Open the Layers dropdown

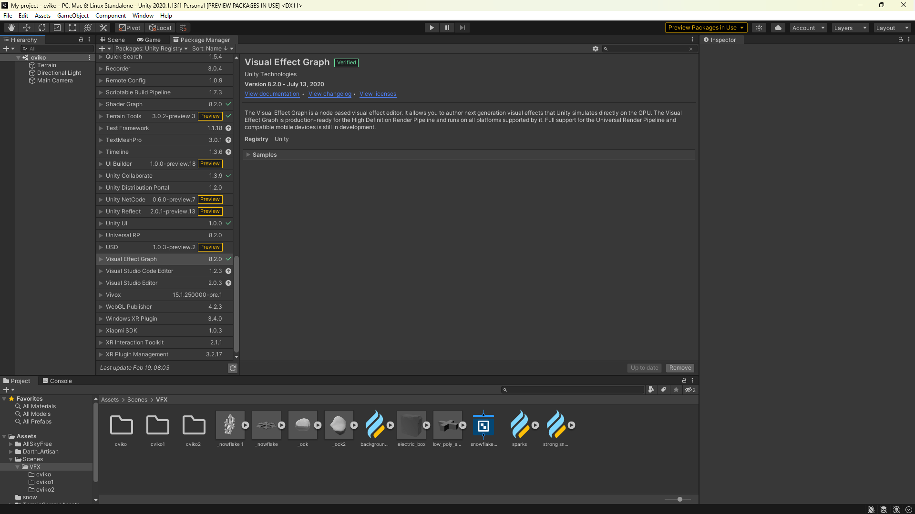click(x=850, y=28)
